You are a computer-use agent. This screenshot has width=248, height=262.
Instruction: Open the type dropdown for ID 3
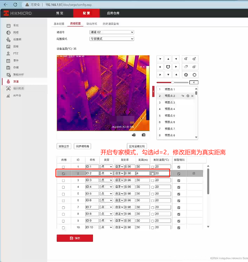[x=106, y=180]
